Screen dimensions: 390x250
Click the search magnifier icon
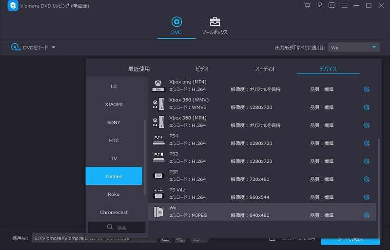tap(110, 227)
